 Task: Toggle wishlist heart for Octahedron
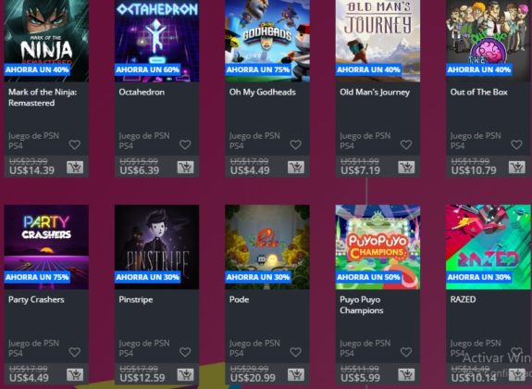point(185,144)
